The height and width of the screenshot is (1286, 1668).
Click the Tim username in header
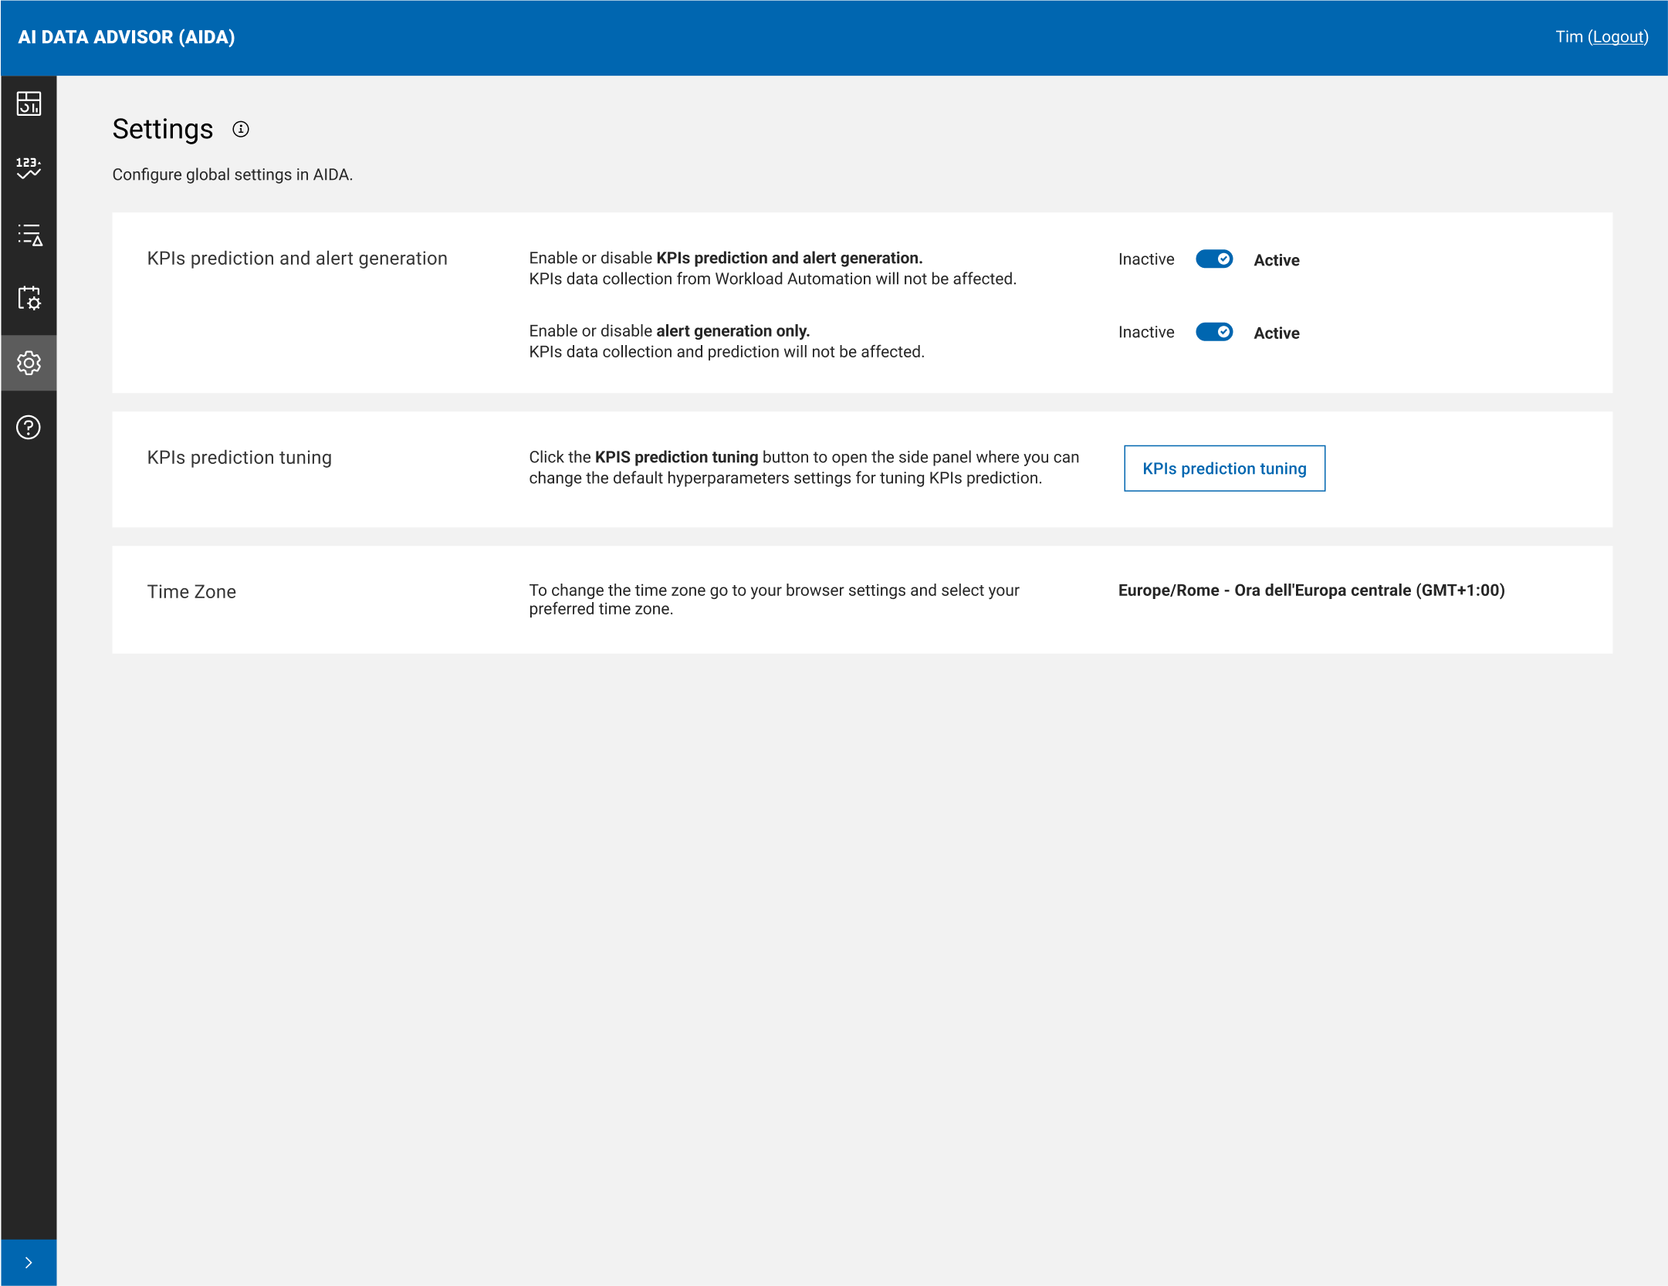(1568, 37)
